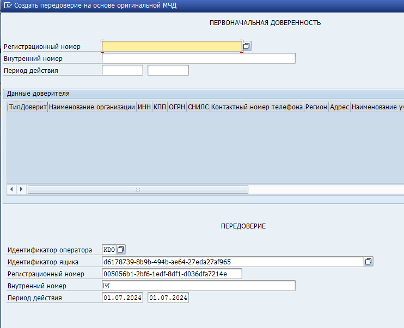Click the window icon in title bar
The width and height of the screenshot is (404, 328).
tap(8, 5)
